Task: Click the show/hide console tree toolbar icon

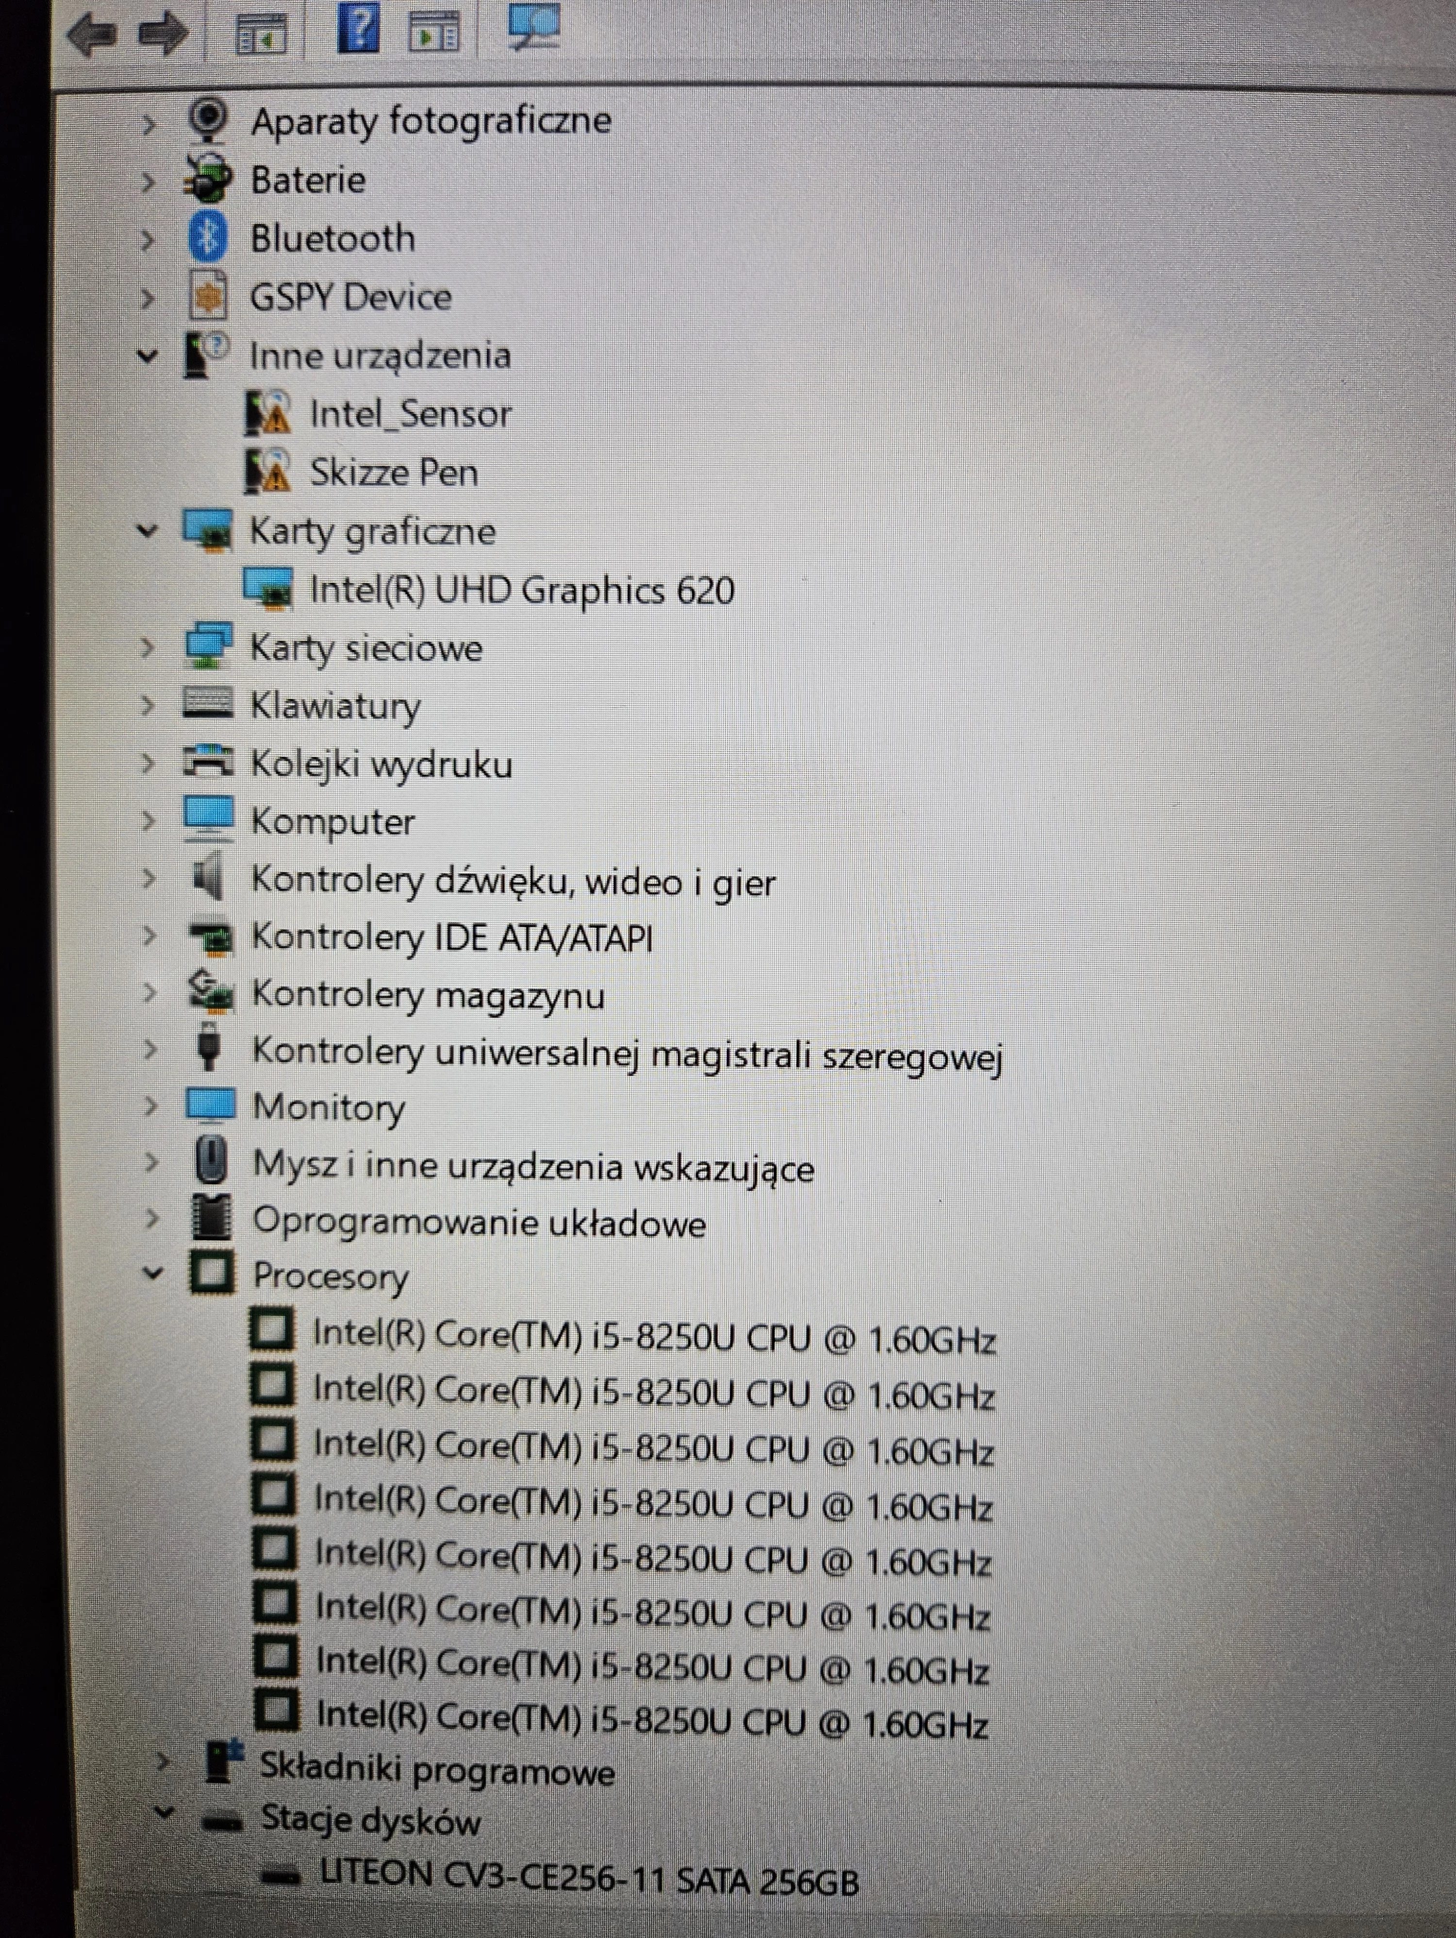Action: (x=261, y=33)
